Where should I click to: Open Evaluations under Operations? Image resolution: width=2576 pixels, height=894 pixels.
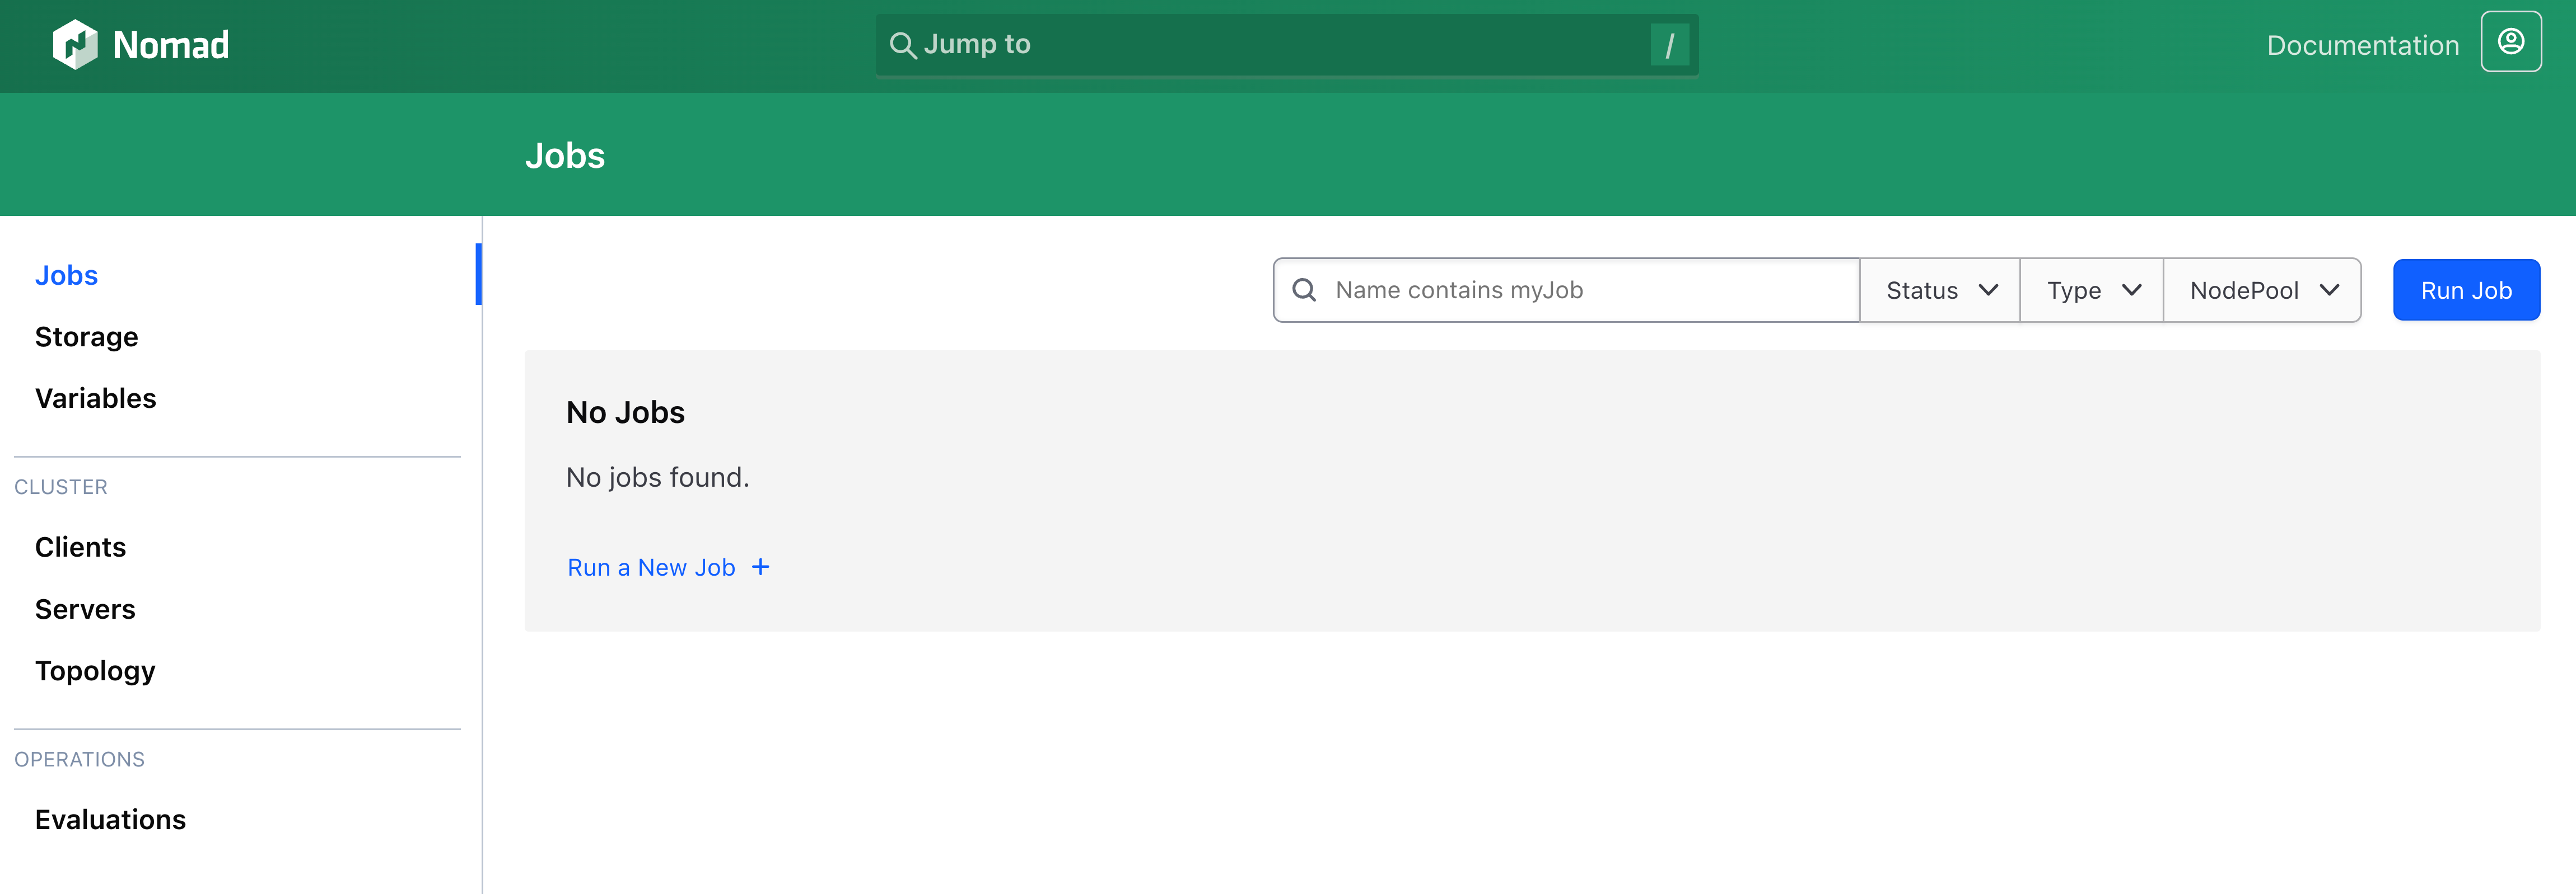coord(110,820)
